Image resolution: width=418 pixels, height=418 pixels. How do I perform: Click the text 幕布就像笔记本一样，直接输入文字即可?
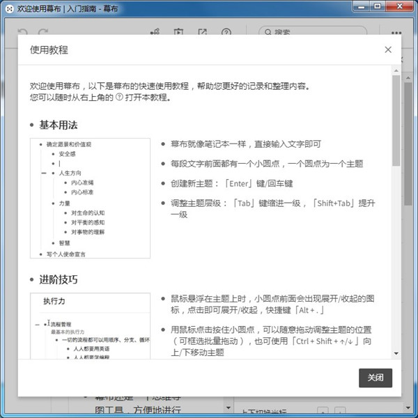tap(246, 144)
